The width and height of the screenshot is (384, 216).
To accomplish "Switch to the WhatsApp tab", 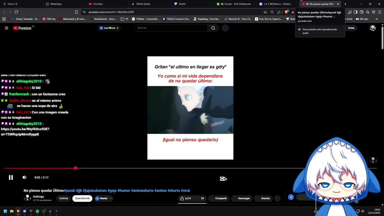I will [x=64, y=4].
